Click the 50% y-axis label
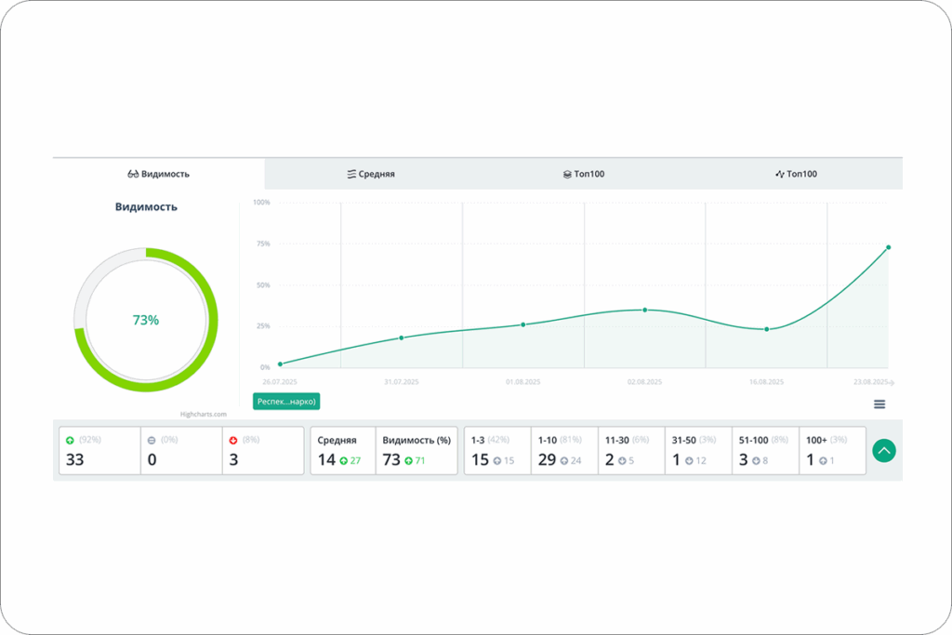The width and height of the screenshot is (952, 635). pyautogui.click(x=263, y=284)
